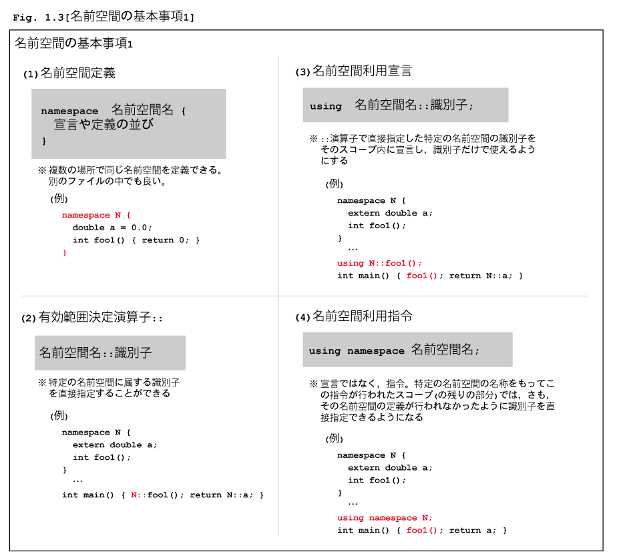Click the red closing brace in section 1
The image size is (617, 558).
pos(65,253)
